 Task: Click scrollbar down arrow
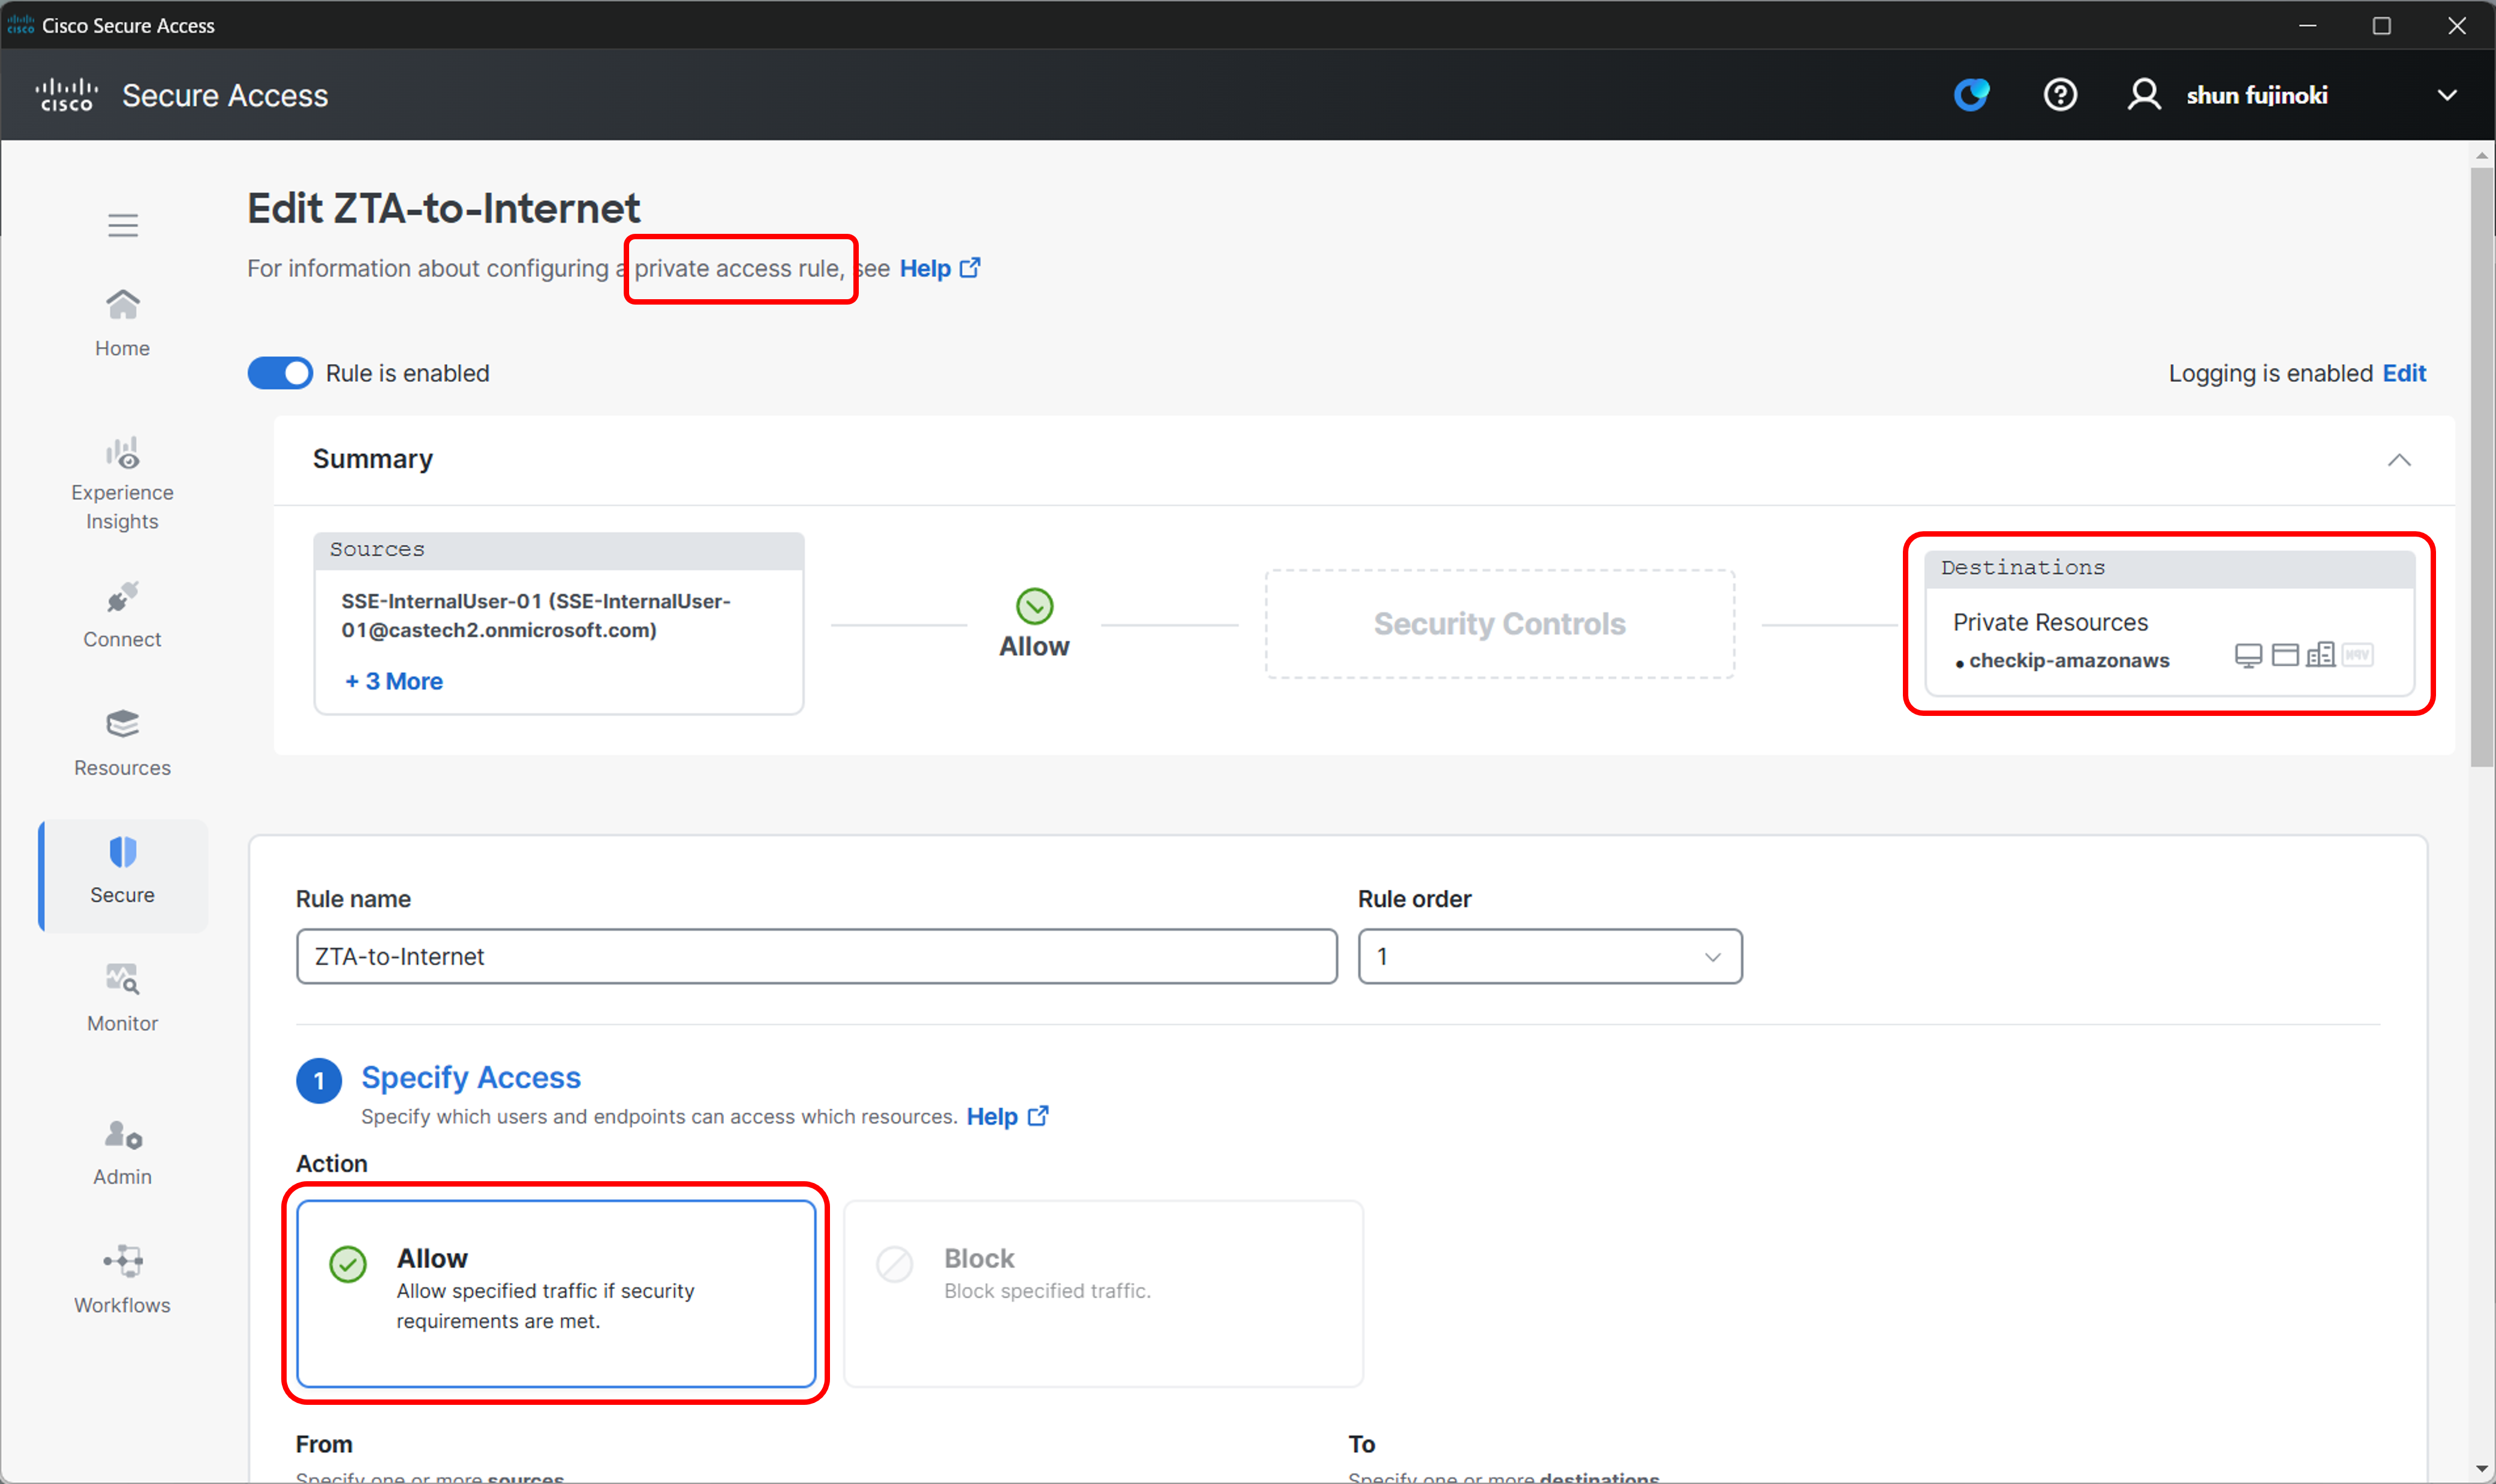point(2481,1468)
